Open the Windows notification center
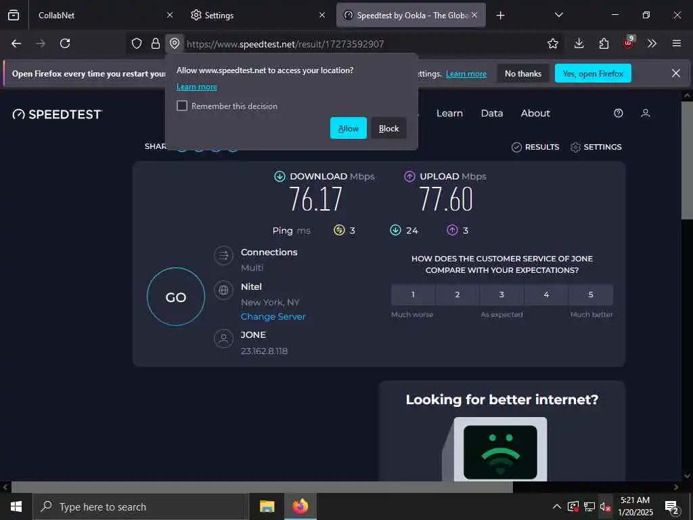 pyautogui.click(x=671, y=507)
